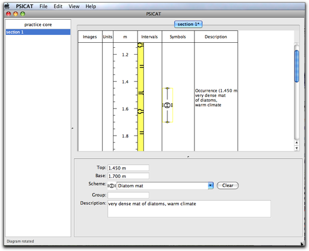This screenshot has width=309, height=251.
Task: Open the View menu
Action: [74, 6]
